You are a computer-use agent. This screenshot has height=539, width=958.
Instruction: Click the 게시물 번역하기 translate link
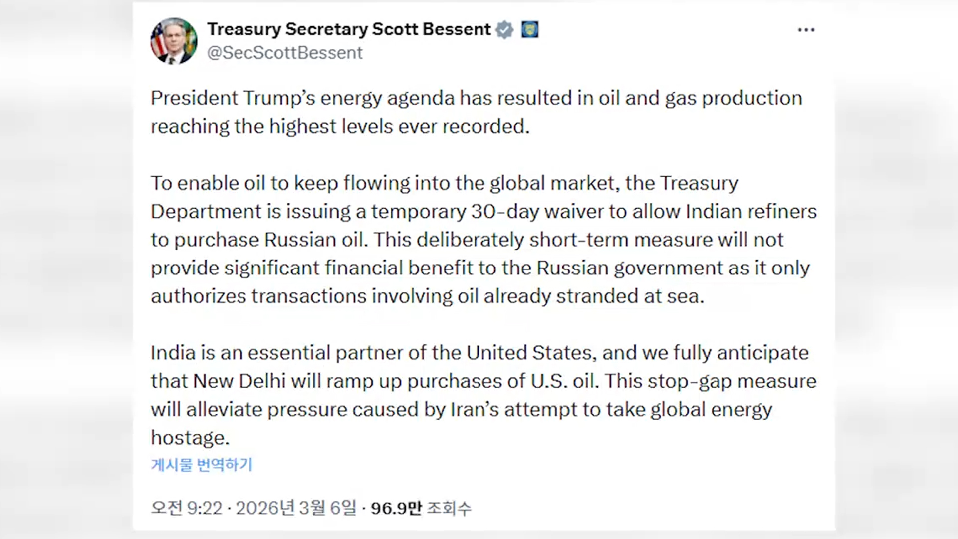(x=202, y=465)
